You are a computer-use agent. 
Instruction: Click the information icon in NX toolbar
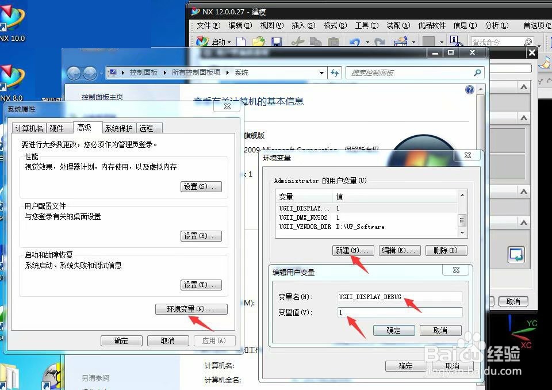455,41
